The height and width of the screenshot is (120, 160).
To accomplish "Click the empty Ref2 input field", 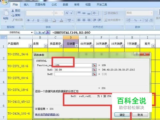I will click(x=73, y=74).
